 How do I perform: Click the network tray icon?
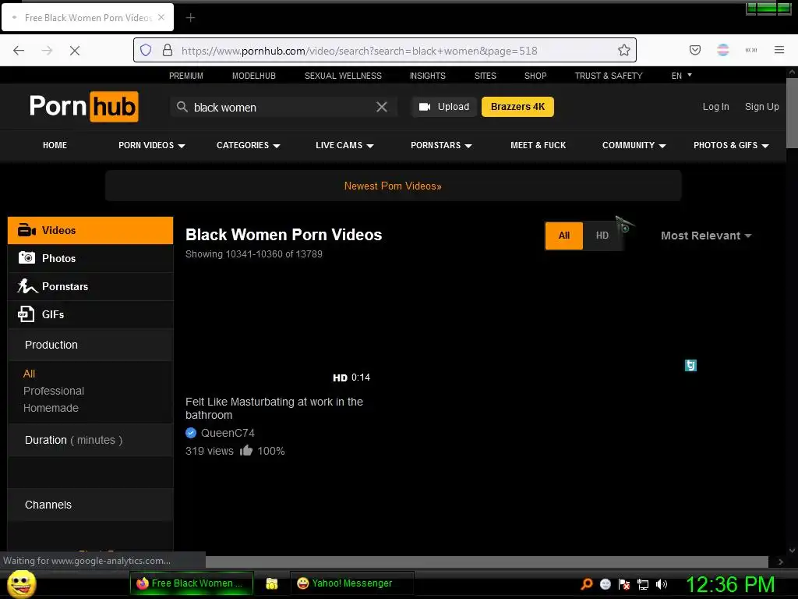(x=643, y=584)
